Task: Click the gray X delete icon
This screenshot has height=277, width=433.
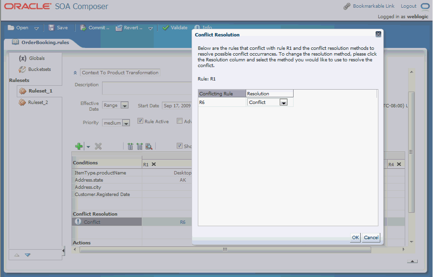Action: [x=98, y=146]
